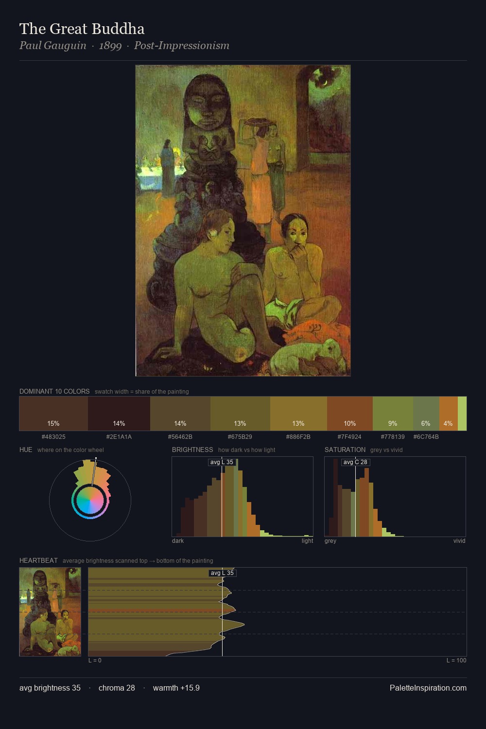Viewport: 486px width, 729px height.
Task: Choose the #675B29 olive swatch
Action: (x=240, y=414)
